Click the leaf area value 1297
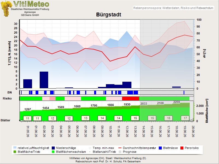Image resolution: width=219 pixels, height=164 pixels. [28, 109]
